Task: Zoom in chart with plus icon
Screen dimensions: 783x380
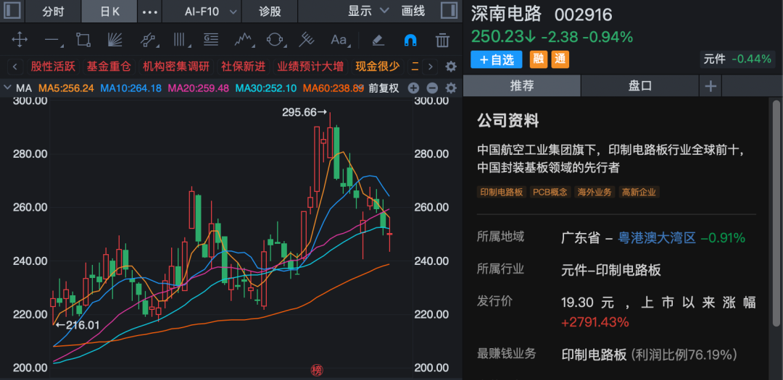Action: click(x=414, y=88)
